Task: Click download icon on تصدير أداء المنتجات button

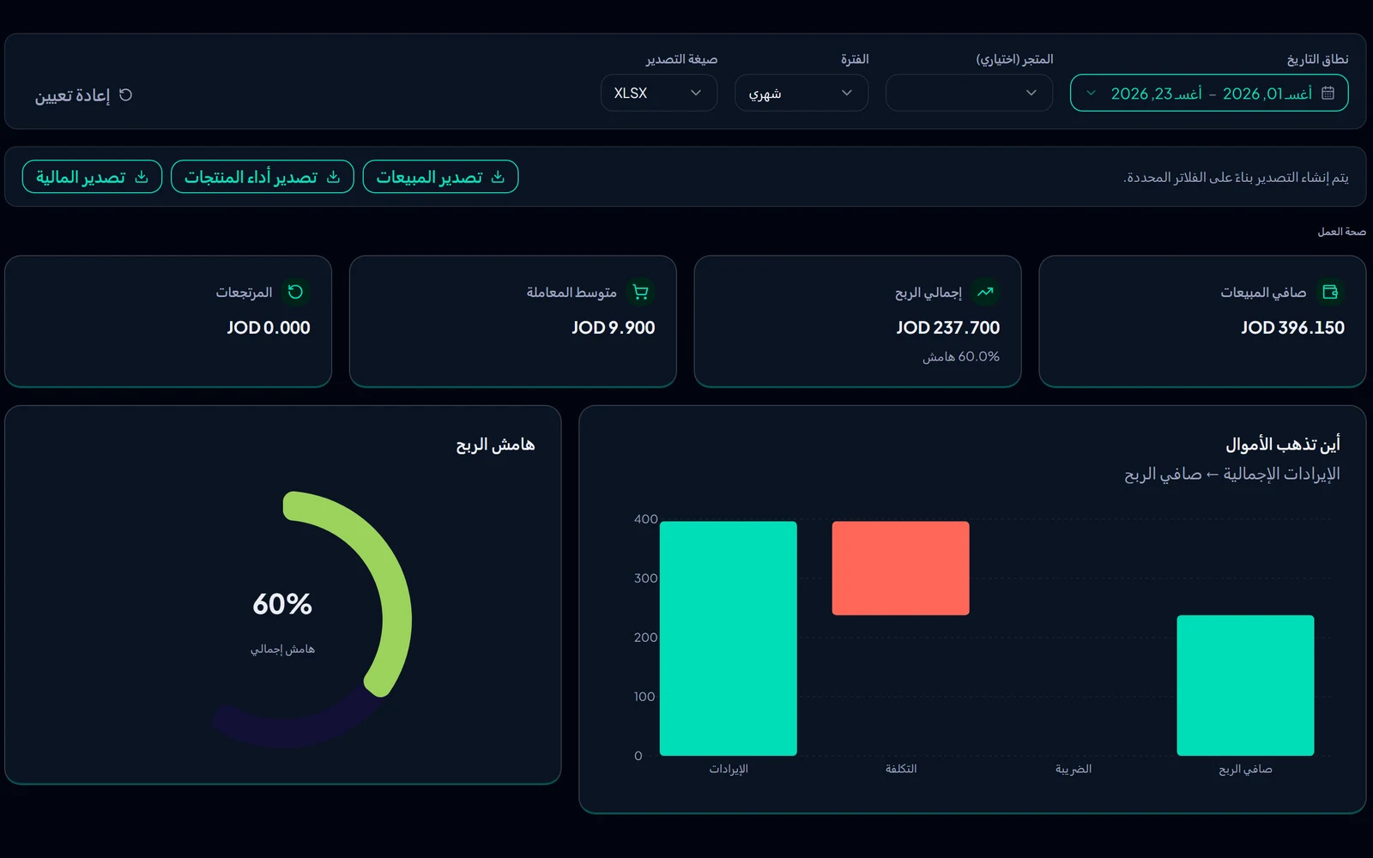Action: click(334, 177)
